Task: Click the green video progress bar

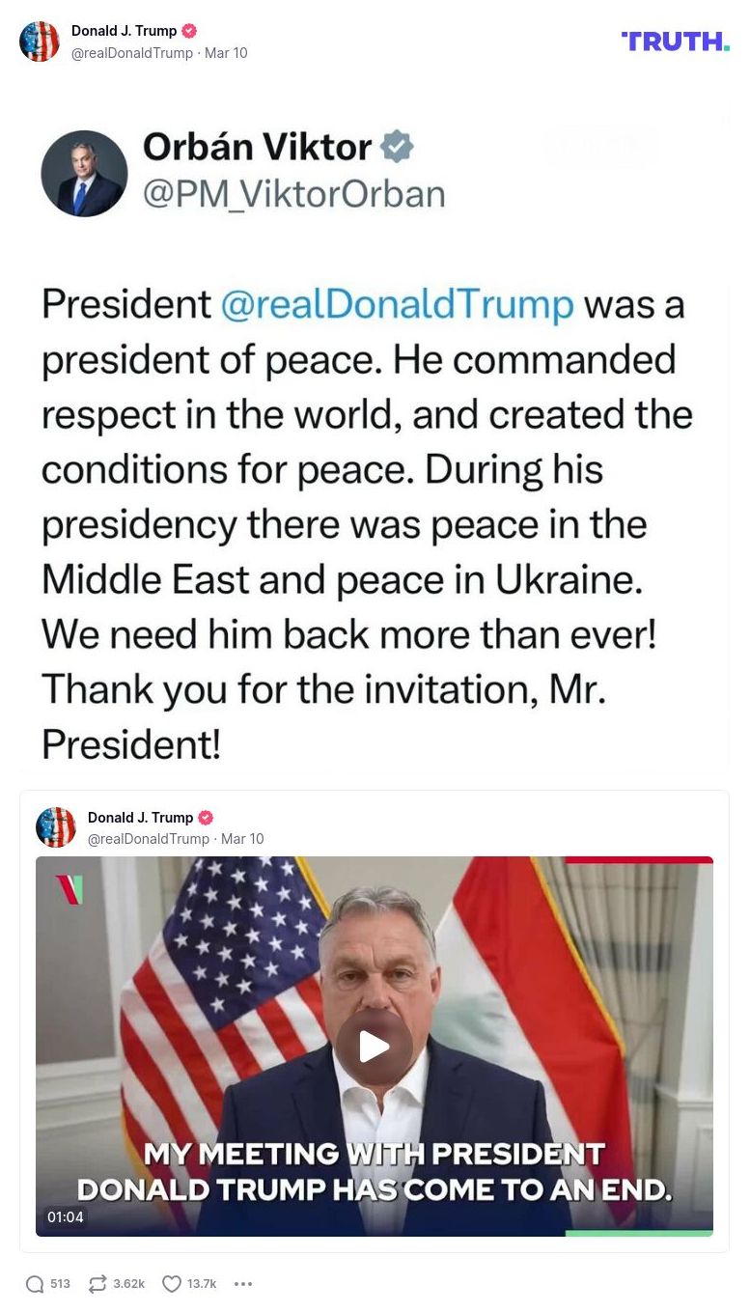Action: pos(637,1234)
